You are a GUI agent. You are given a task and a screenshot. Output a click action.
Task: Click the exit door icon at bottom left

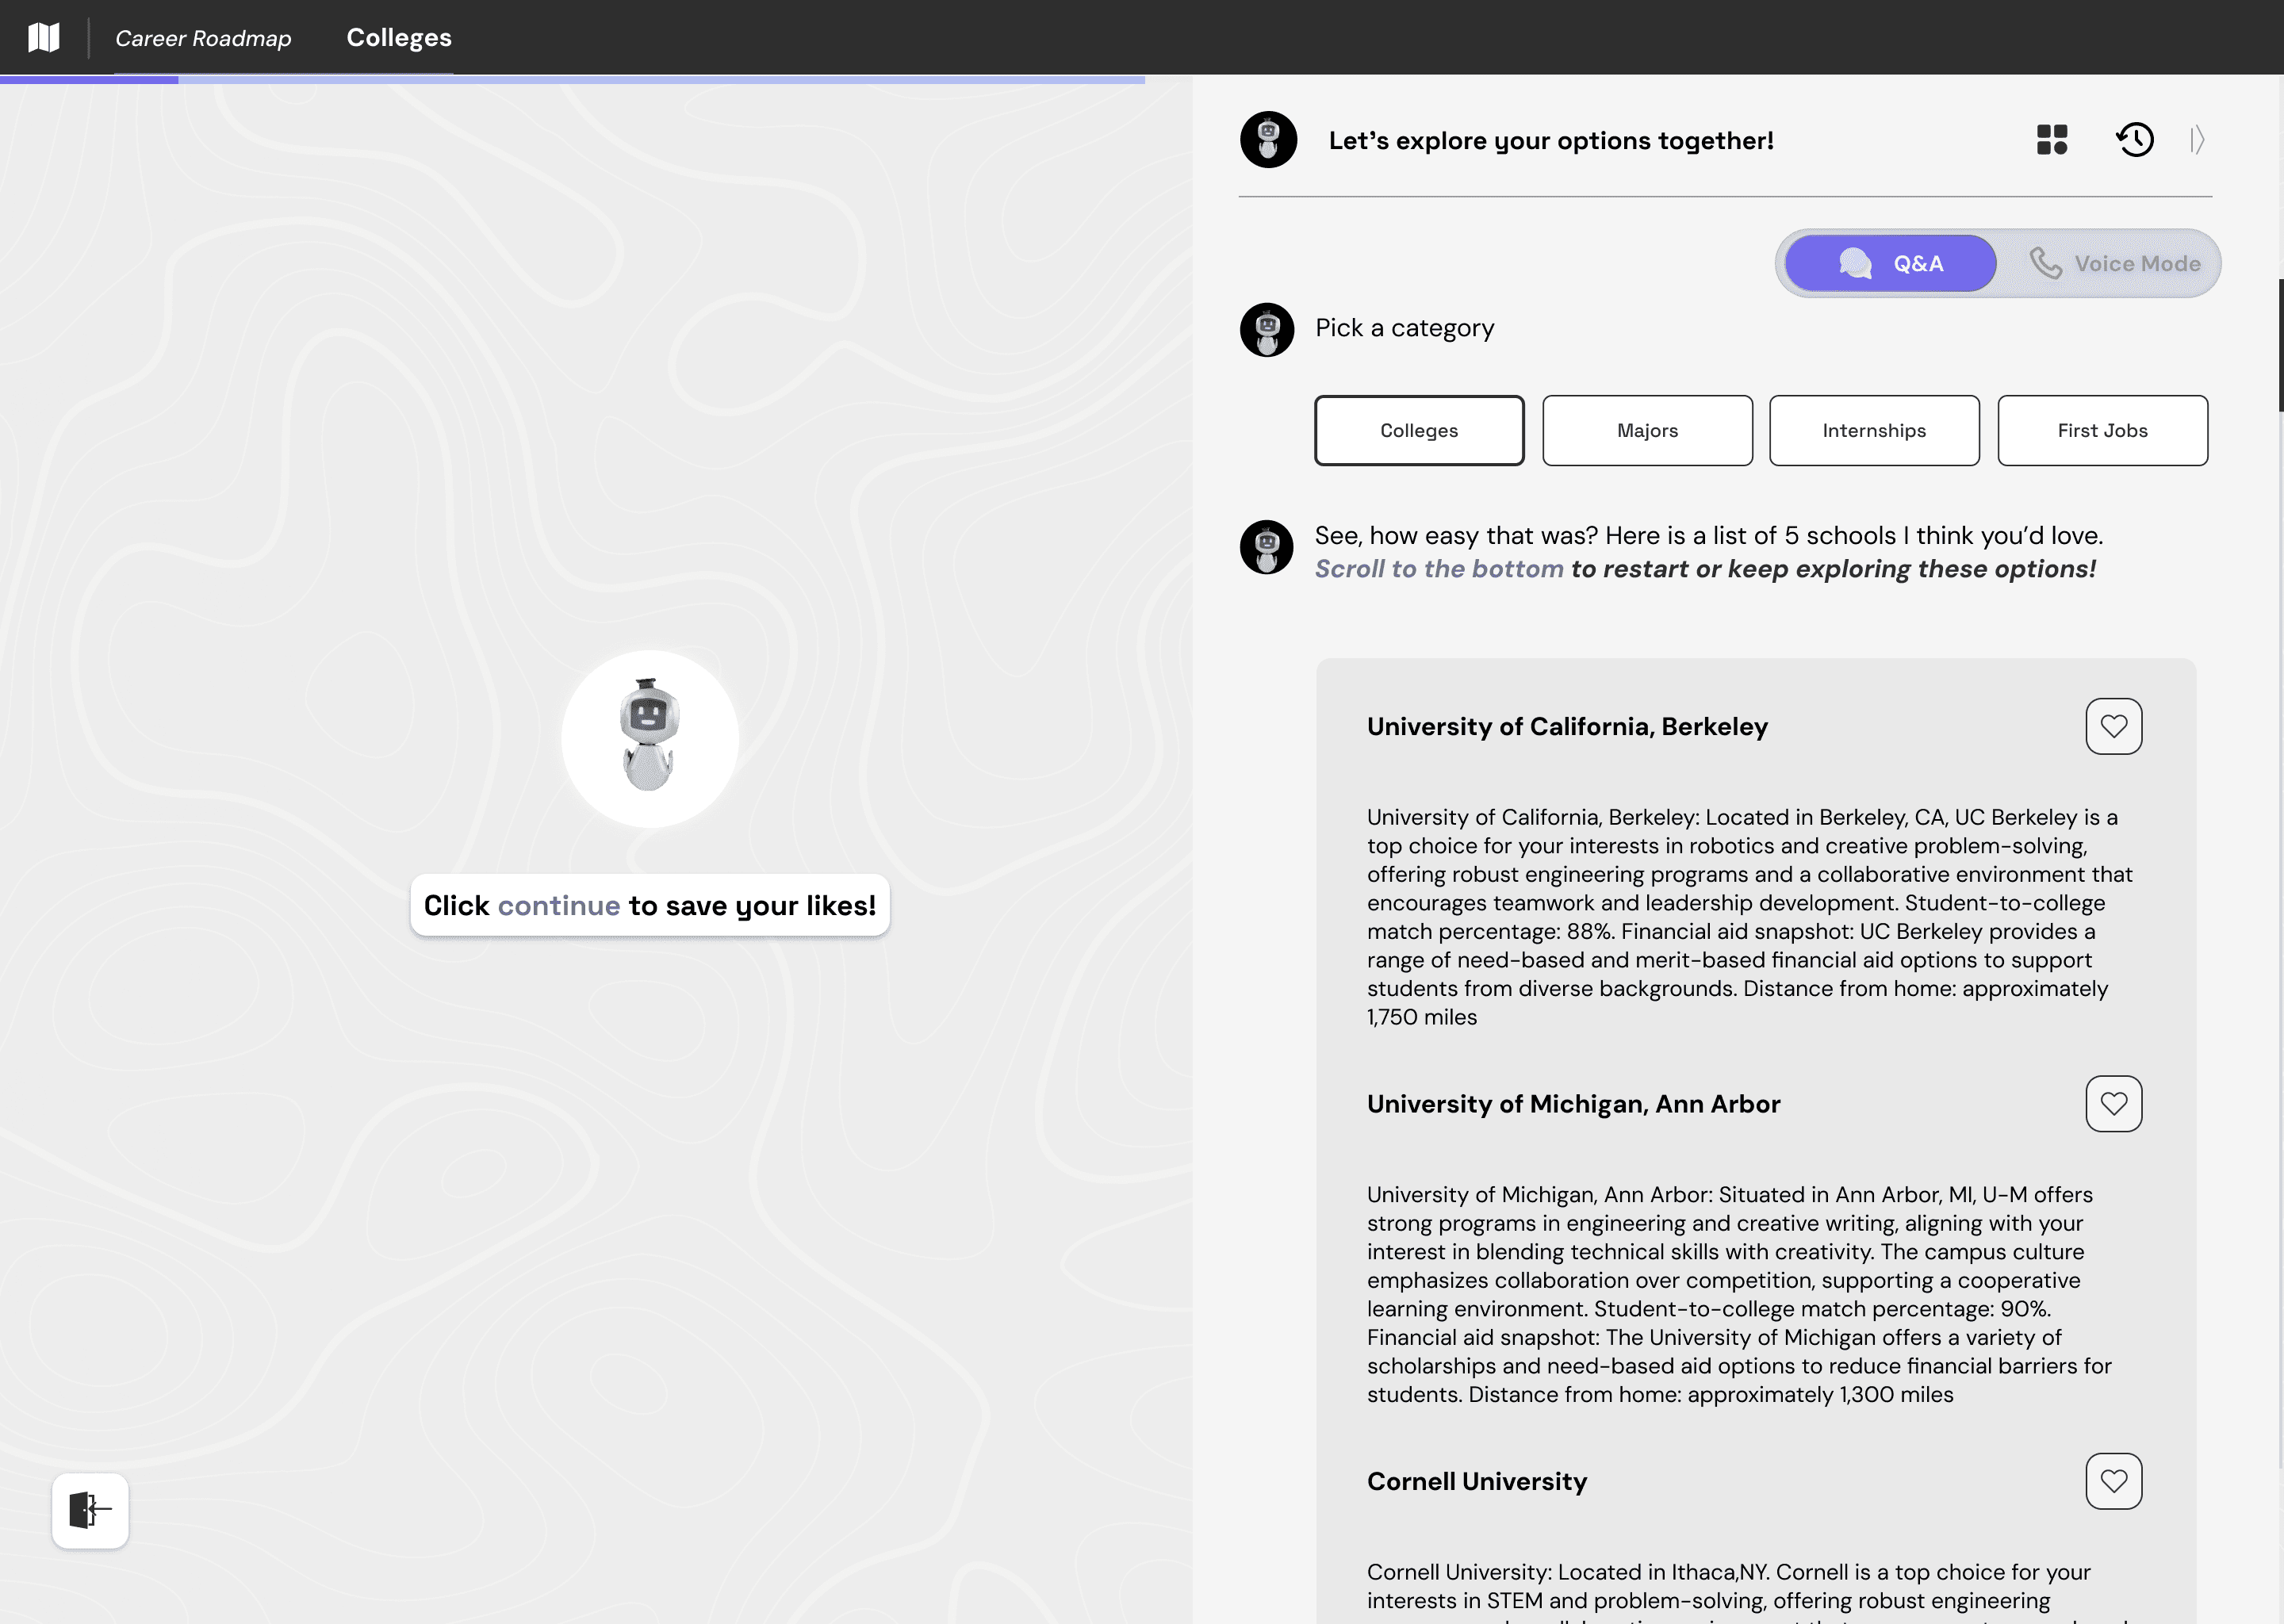tap(90, 1509)
